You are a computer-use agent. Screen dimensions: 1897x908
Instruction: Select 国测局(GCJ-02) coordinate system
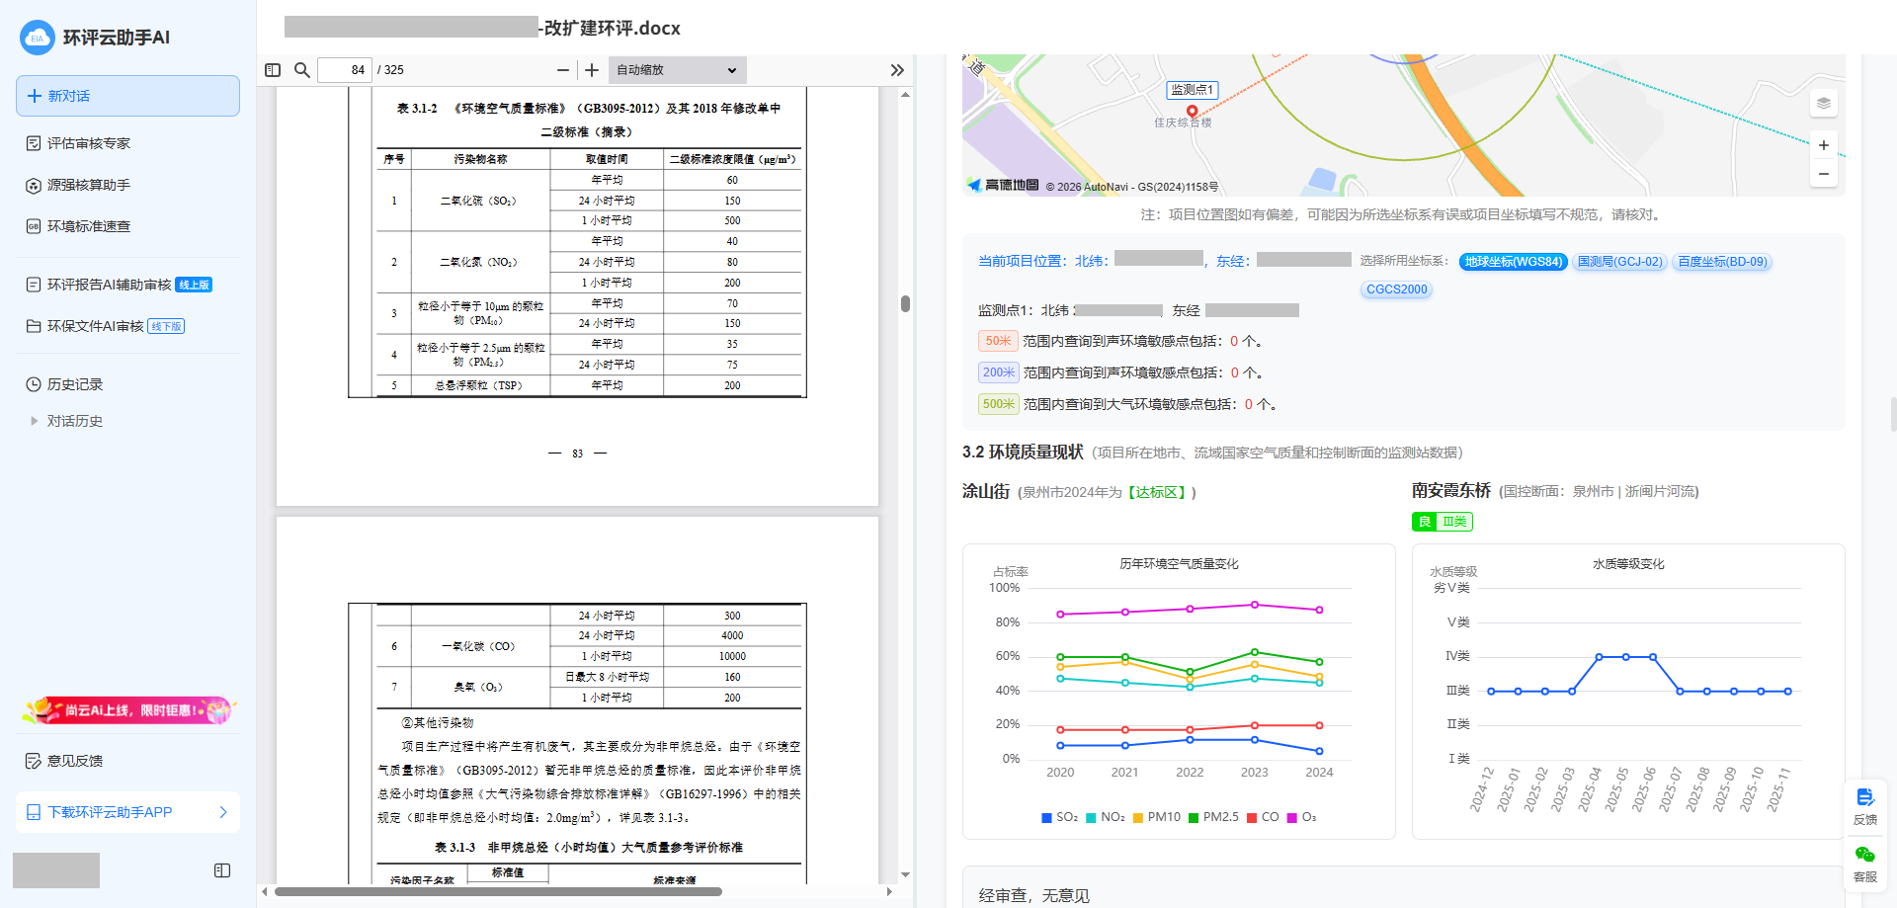pyautogui.click(x=1619, y=262)
